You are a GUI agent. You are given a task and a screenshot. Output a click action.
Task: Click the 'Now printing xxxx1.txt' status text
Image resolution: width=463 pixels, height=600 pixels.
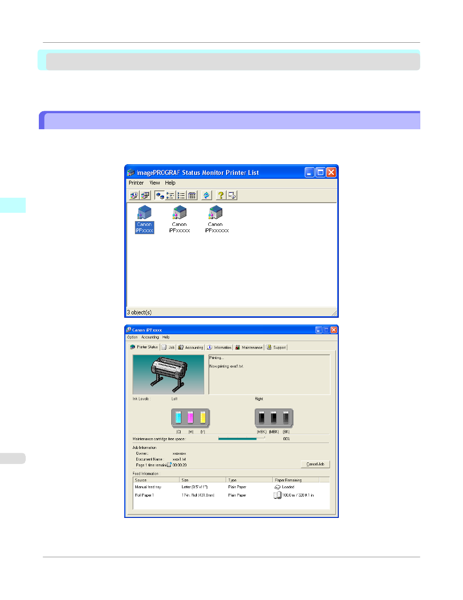(226, 366)
